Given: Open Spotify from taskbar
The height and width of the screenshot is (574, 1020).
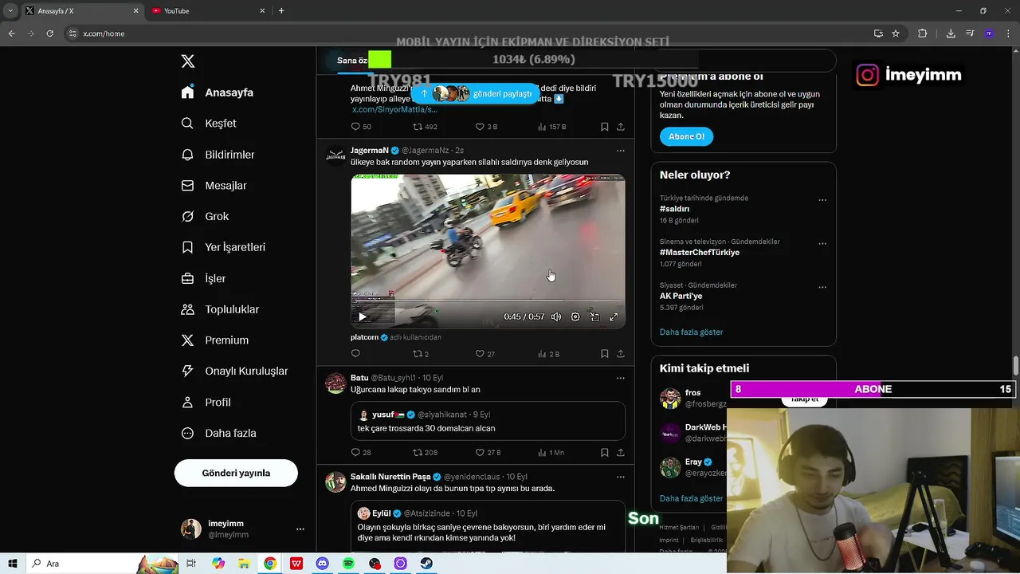Looking at the screenshot, I should point(348,564).
